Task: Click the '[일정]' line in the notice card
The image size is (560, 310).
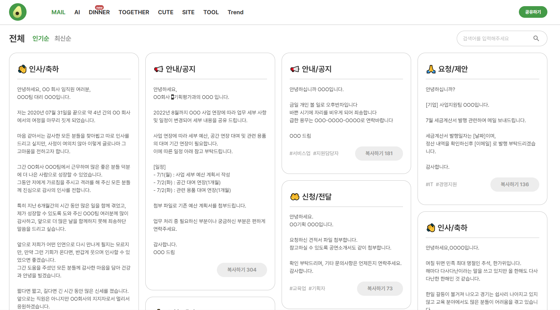Action: coord(160,167)
